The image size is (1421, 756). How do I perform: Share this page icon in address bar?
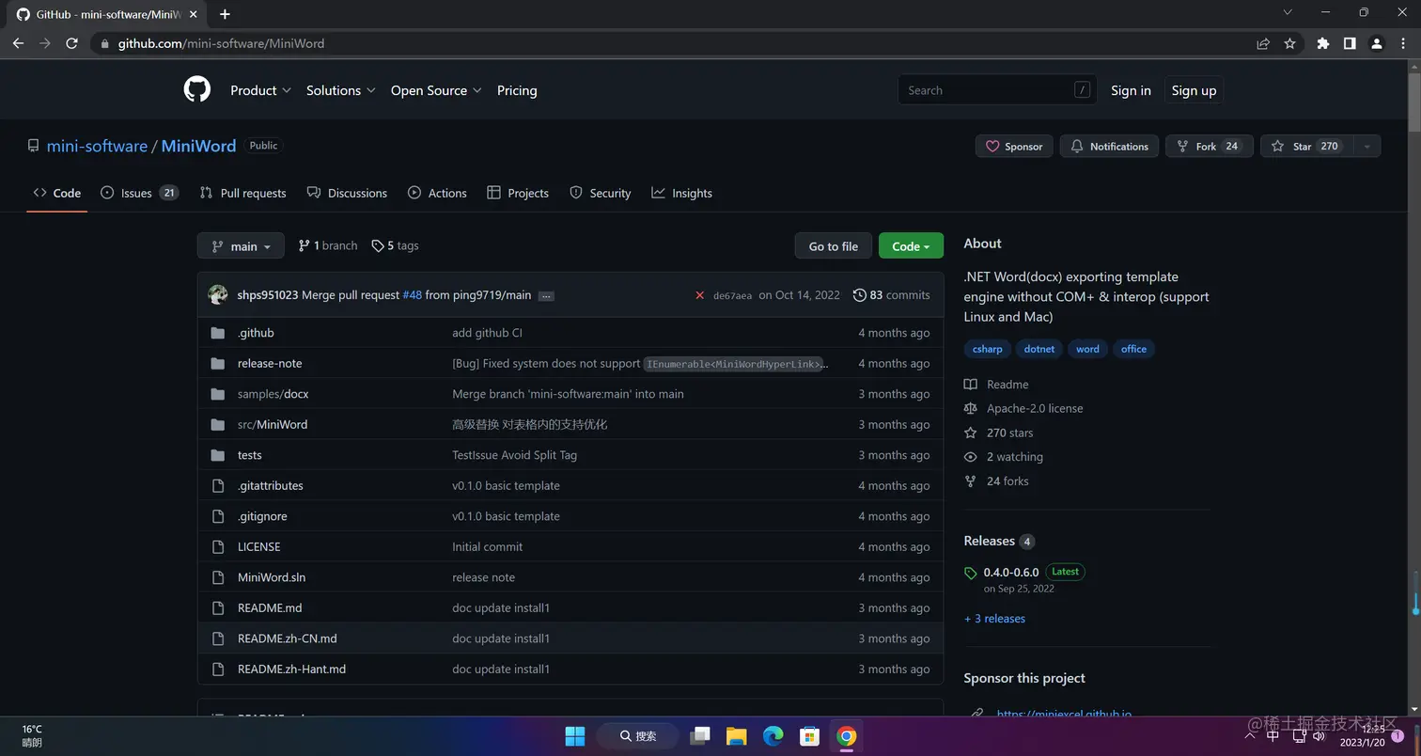(1263, 43)
